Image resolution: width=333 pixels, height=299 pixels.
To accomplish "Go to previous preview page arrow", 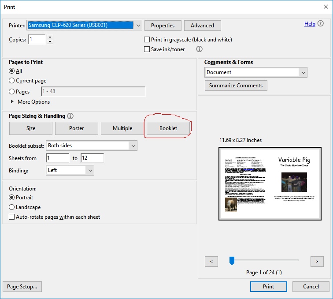I will click(x=211, y=262).
